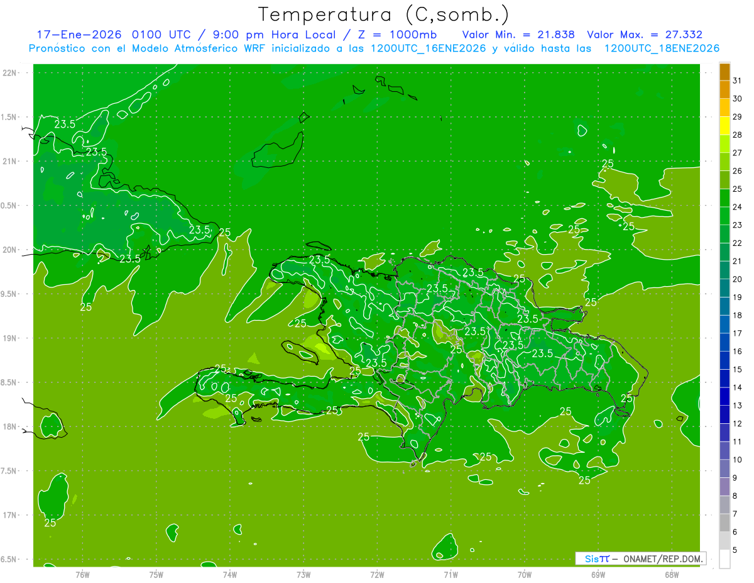Click the "22N" latitude axis label
This screenshot has height=583, width=754.
(x=10, y=73)
